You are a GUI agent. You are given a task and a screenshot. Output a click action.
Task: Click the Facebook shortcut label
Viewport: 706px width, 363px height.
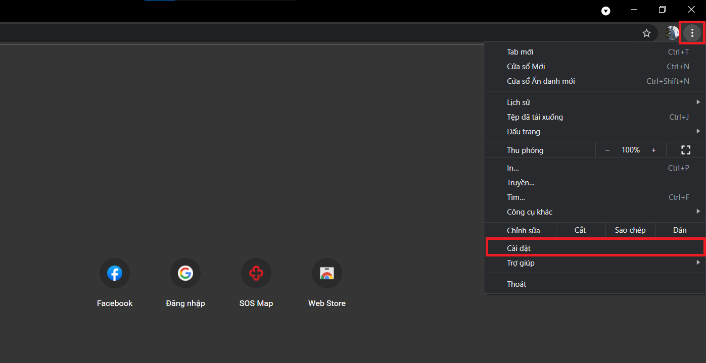115,303
